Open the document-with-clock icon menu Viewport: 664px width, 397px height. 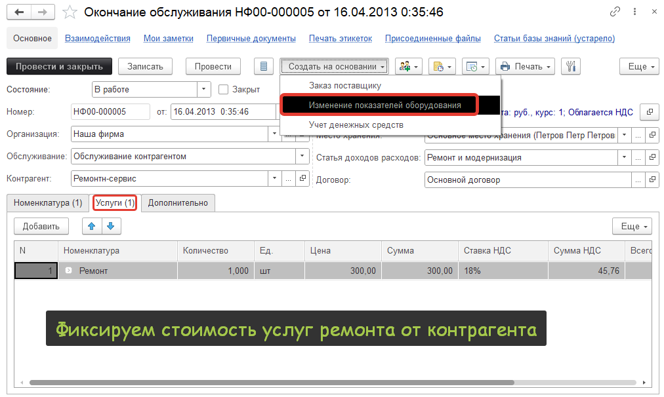[442, 66]
